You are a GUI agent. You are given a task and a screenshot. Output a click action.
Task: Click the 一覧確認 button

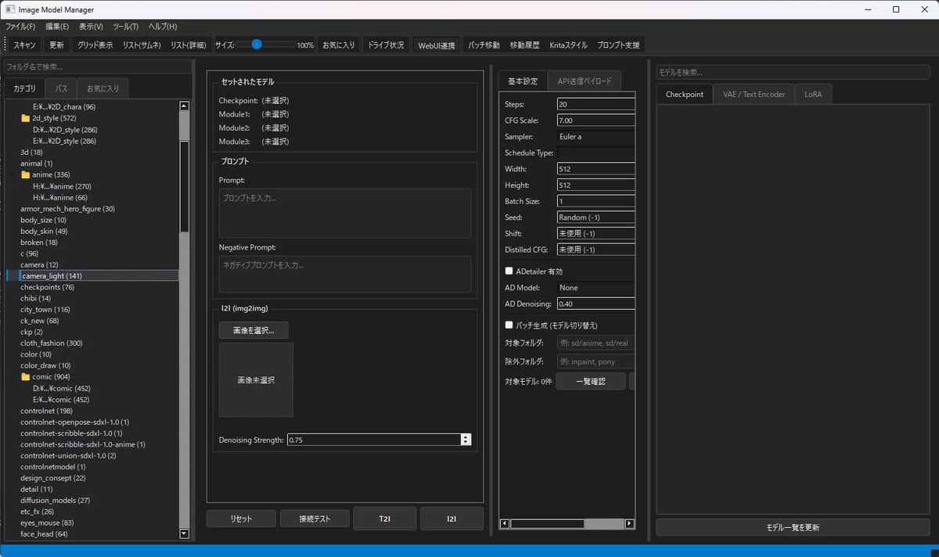(591, 381)
